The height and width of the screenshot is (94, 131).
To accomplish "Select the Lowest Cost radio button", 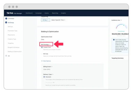I will coord(42,47).
